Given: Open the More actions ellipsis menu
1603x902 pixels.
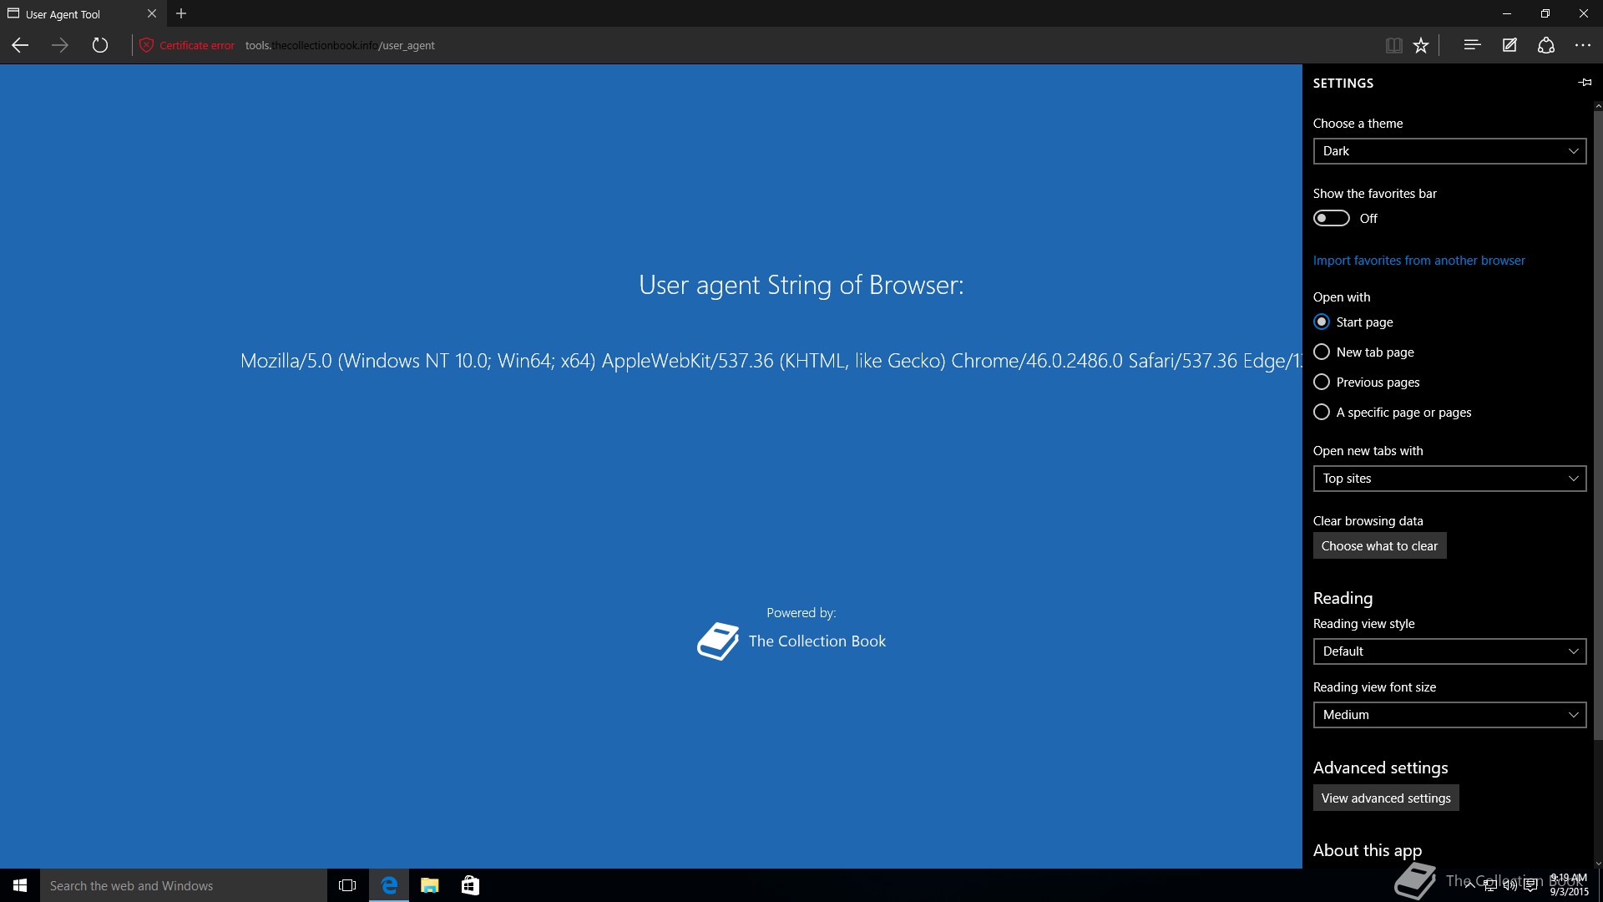Looking at the screenshot, I should pos(1583,45).
